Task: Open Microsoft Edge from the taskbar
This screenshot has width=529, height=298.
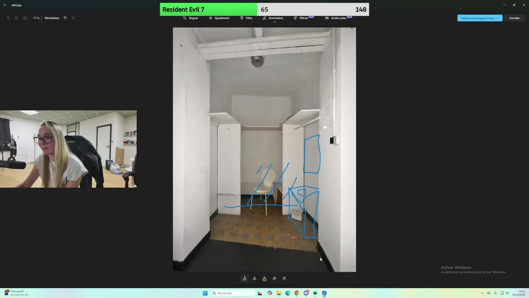Action: point(288,293)
